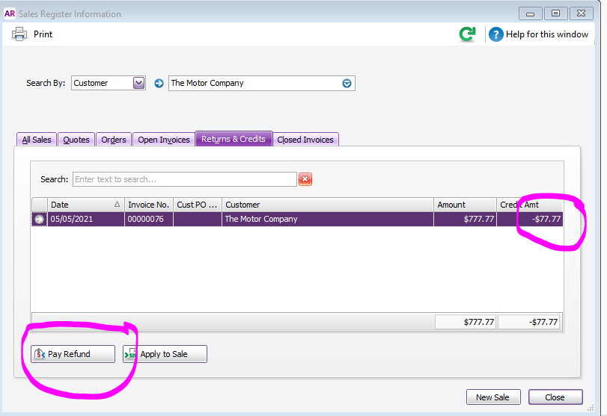
Task: Focus the search text field
Action: click(x=184, y=179)
